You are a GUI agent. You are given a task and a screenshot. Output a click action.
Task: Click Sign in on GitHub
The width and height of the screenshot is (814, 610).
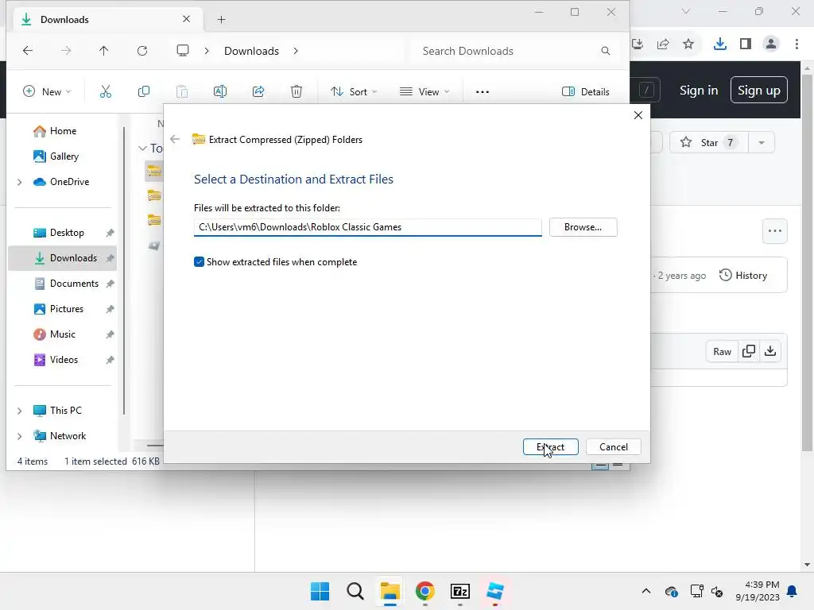(x=699, y=91)
